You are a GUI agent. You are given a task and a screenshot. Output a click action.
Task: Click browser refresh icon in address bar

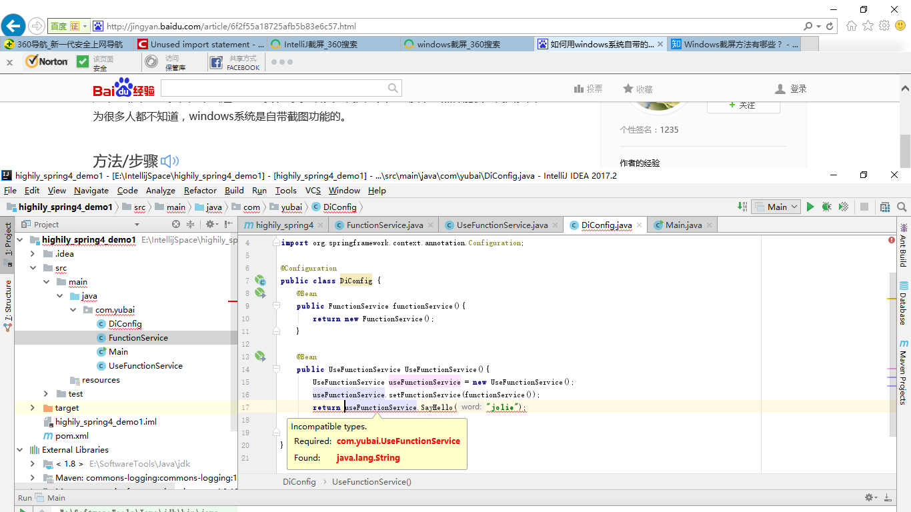[830, 26]
